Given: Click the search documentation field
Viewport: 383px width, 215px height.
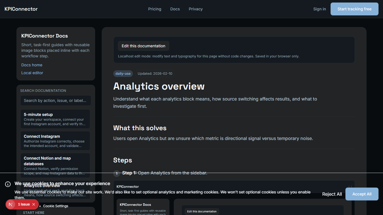Looking at the screenshot, I should [56, 100].
